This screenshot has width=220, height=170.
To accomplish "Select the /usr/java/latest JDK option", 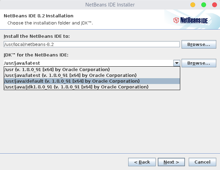I will coord(92,75).
